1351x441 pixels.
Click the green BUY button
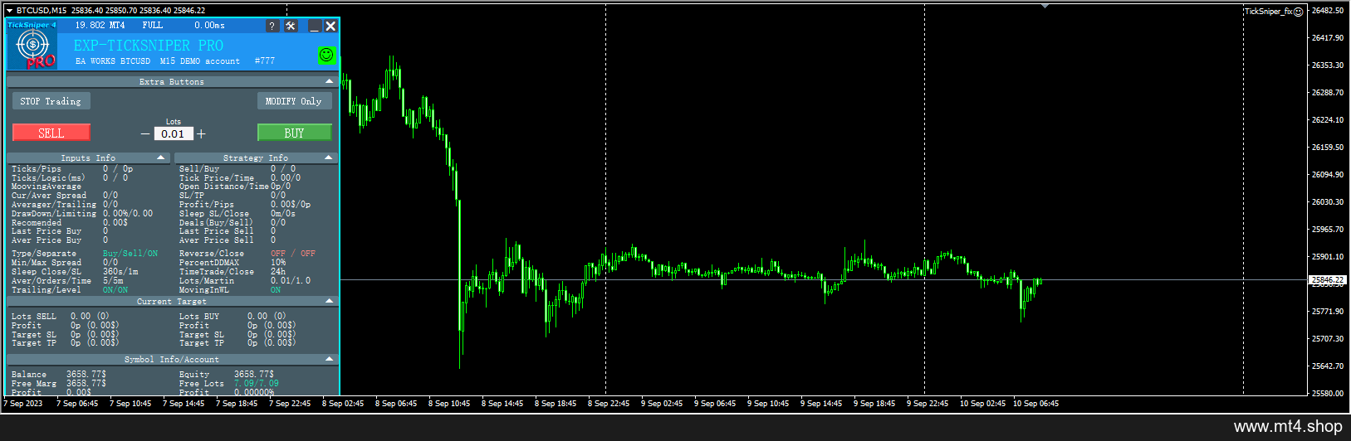pyautogui.click(x=294, y=133)
